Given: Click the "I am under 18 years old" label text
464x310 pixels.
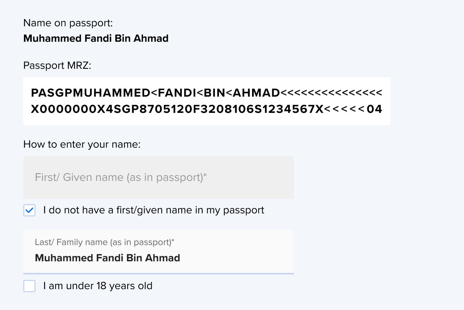Looking at the screenshot, I should [98, 286].
